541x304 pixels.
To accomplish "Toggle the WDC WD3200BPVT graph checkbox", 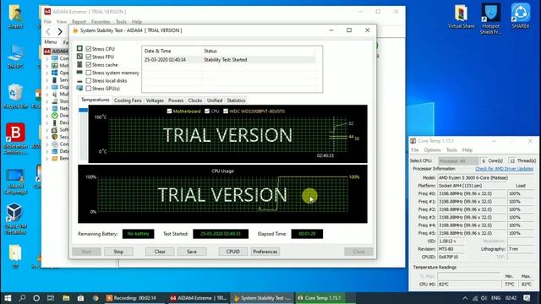I will point(226,111).
